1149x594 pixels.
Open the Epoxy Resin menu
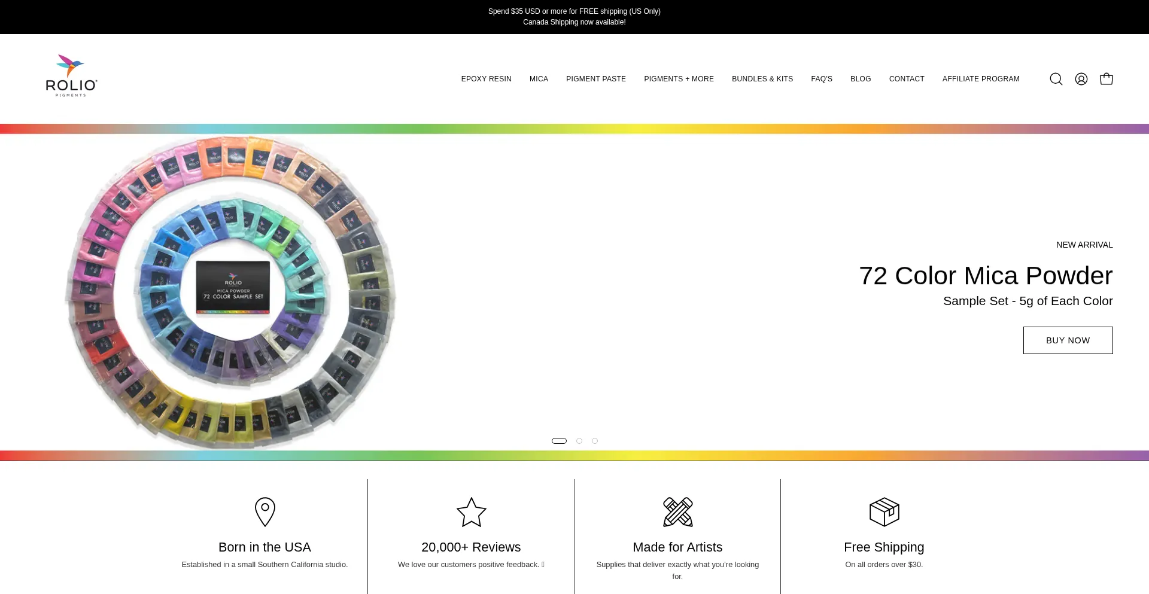[x=486, y=79]
